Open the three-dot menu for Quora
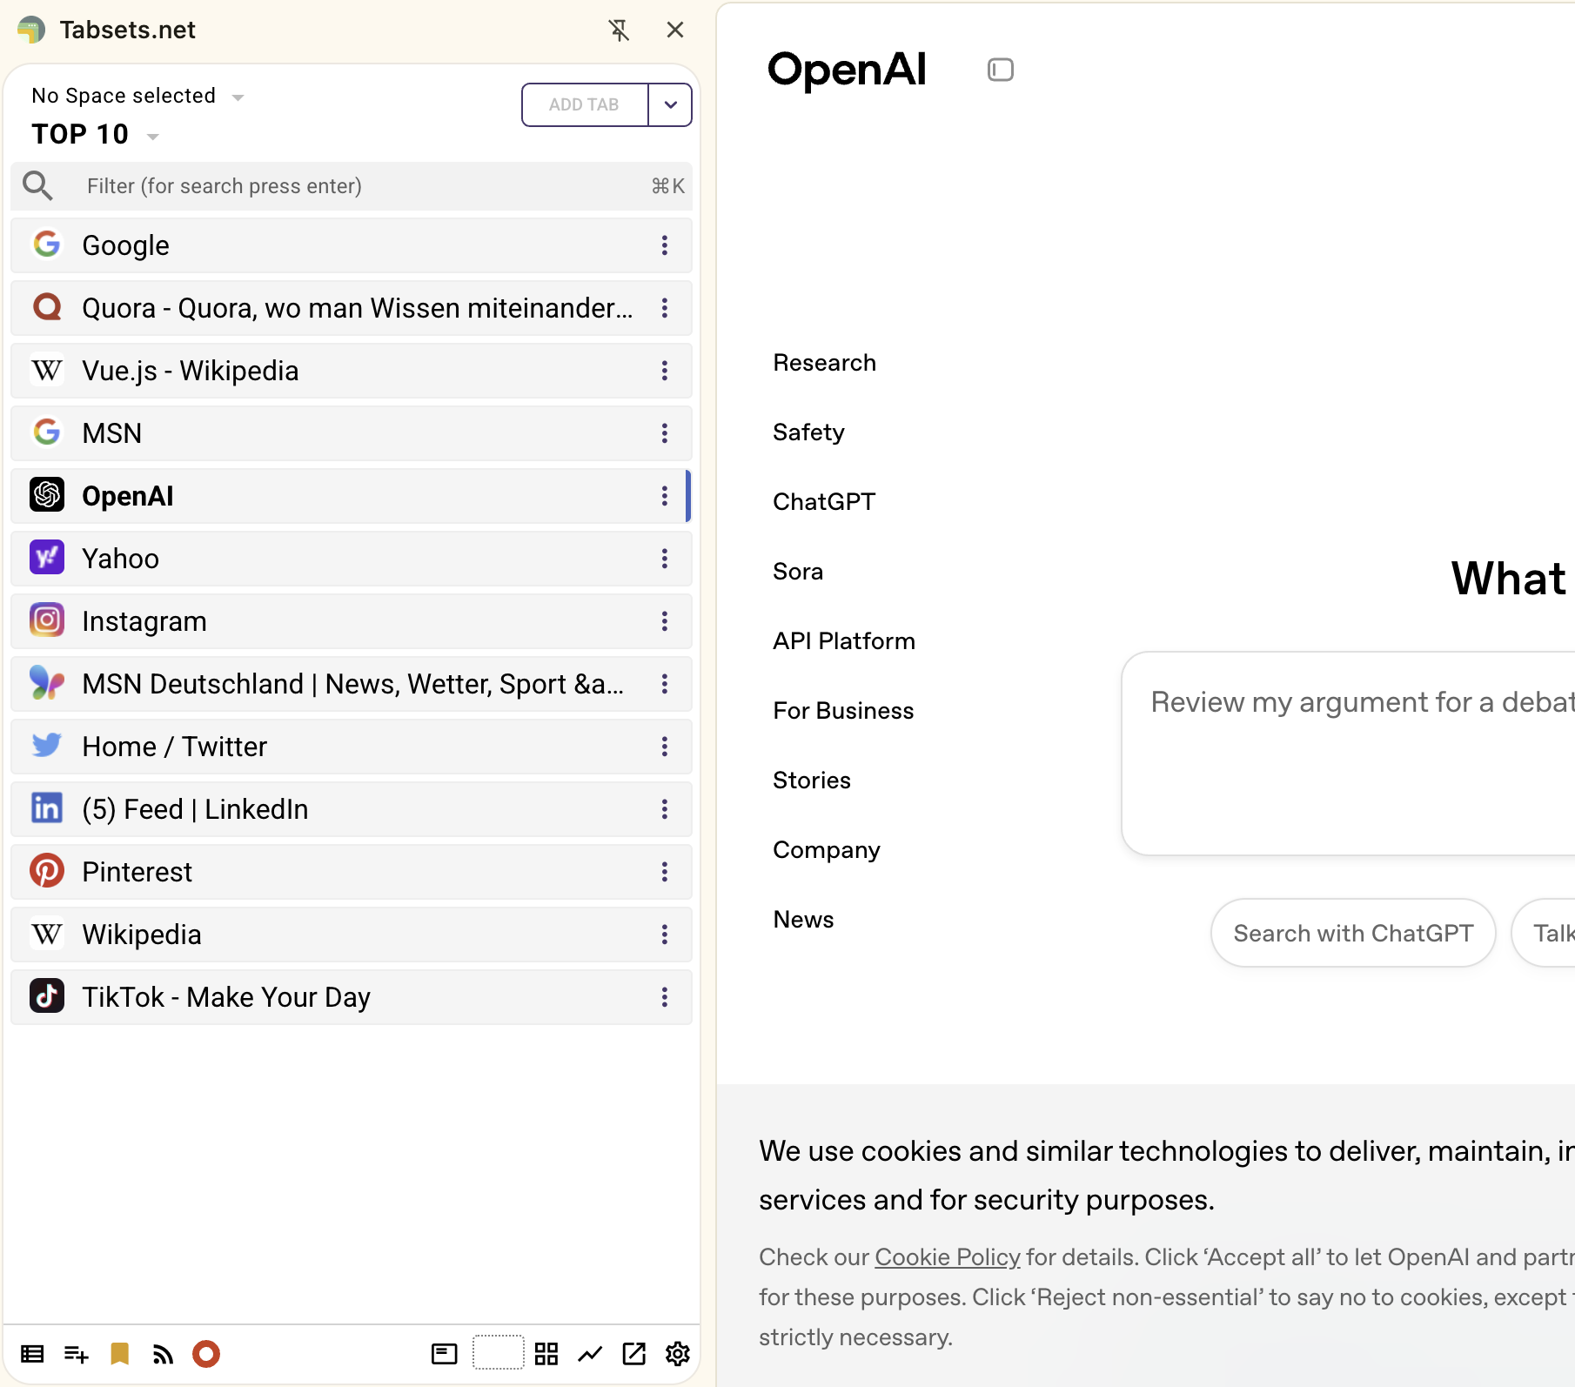The height and width of the screenshot is (1387, 1575). pos(665,308)
